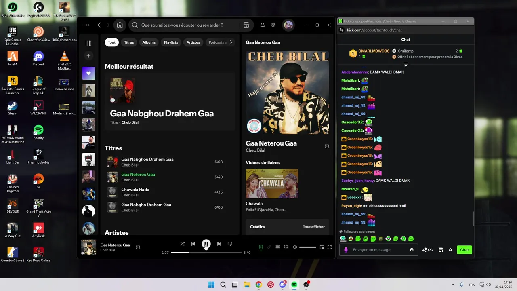
Task: Mute the Spotify volume
Action: click(295, 247)
